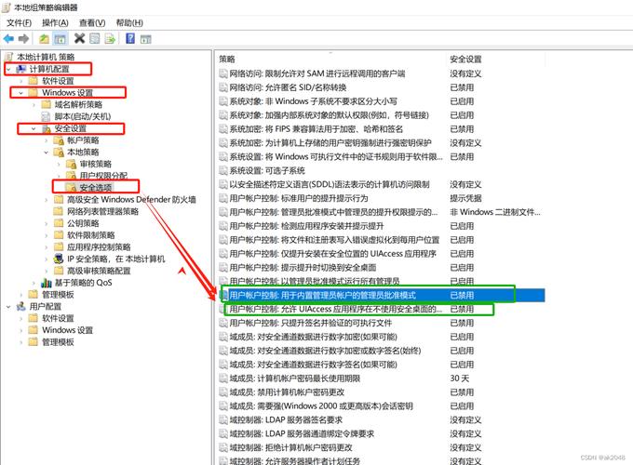Click the 用户配置 user icon
Screen dimensions: 633x465
coord(21,307)
